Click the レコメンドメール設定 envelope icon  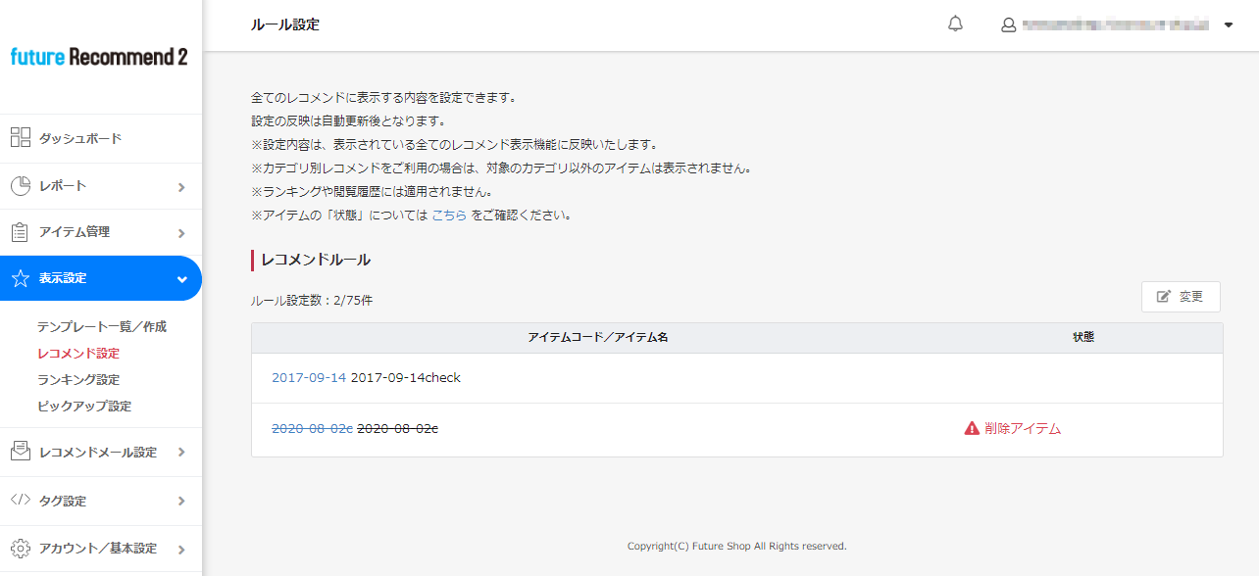tap(21, 452)
